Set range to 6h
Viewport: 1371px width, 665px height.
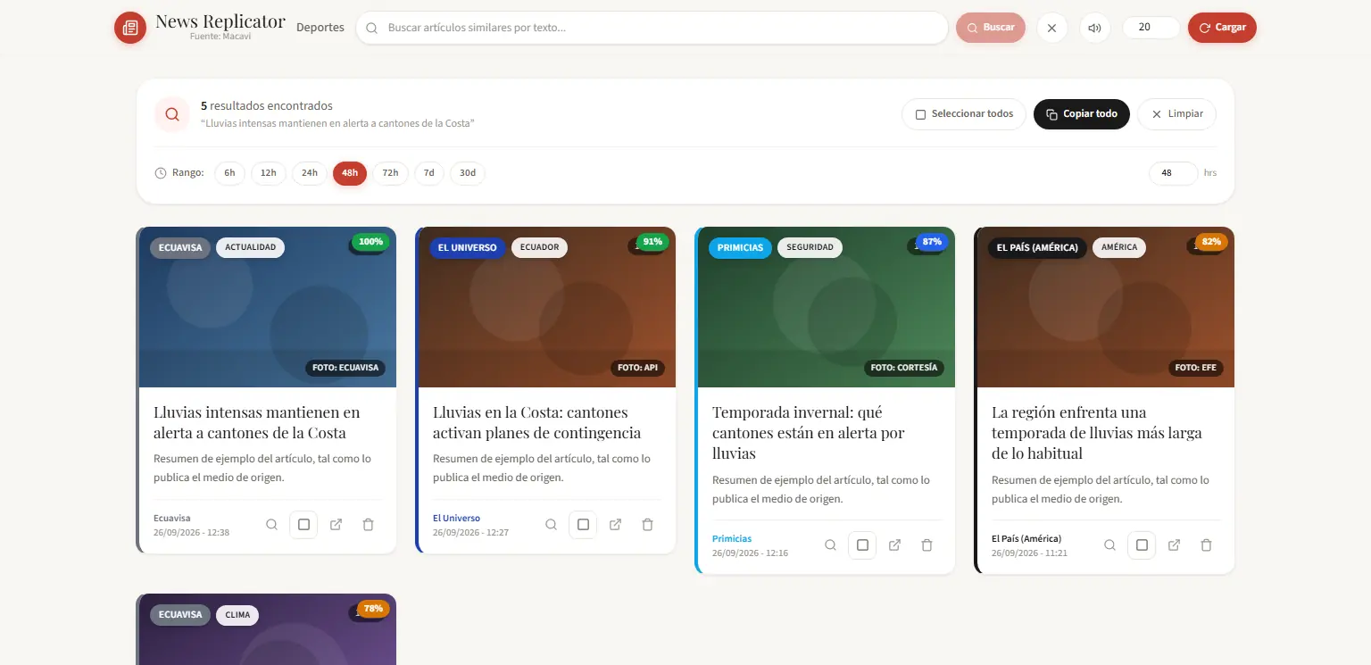229,173
